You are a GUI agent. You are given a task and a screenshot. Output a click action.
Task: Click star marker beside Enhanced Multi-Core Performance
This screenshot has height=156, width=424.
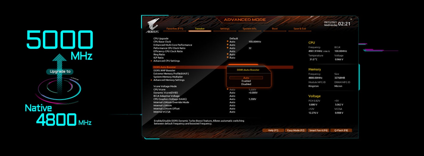(227, 45)
